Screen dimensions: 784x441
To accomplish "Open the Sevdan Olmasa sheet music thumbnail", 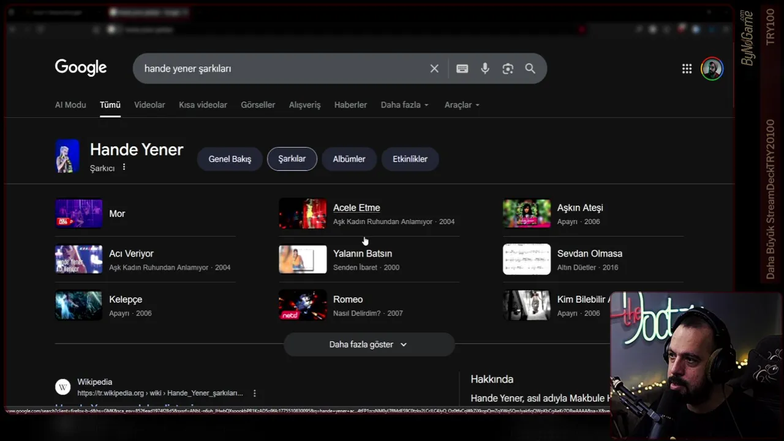I will [527, 259].
